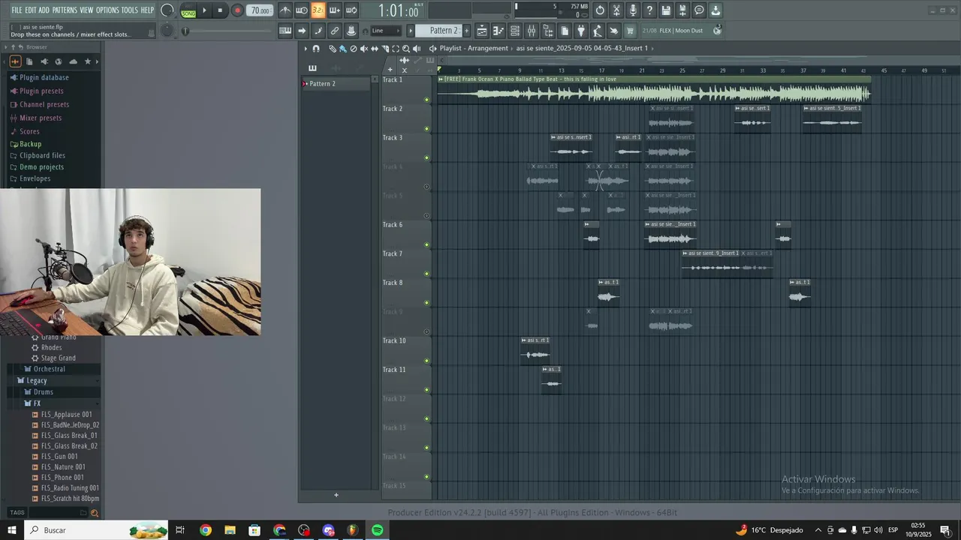Image resolution: width=961 pixels, height=540 pixels.
Task: Select the playlist Playback speaker tool
Action: (417, 48)
